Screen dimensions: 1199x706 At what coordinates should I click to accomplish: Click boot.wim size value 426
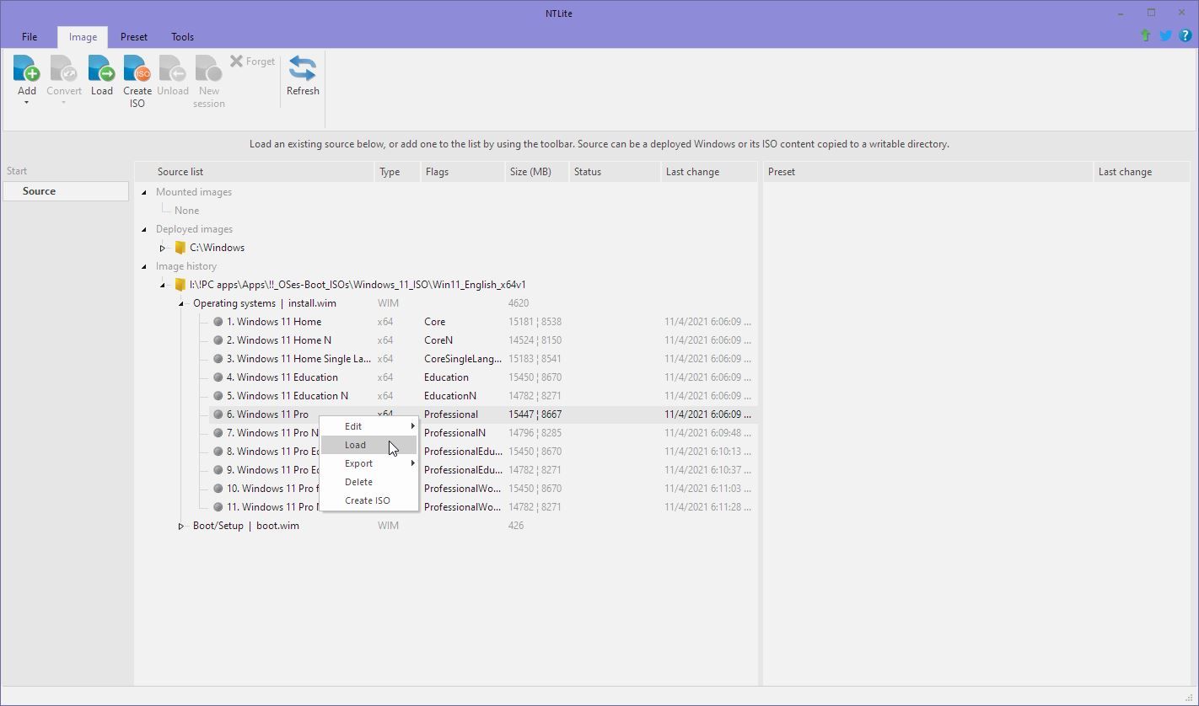(516, 526)
